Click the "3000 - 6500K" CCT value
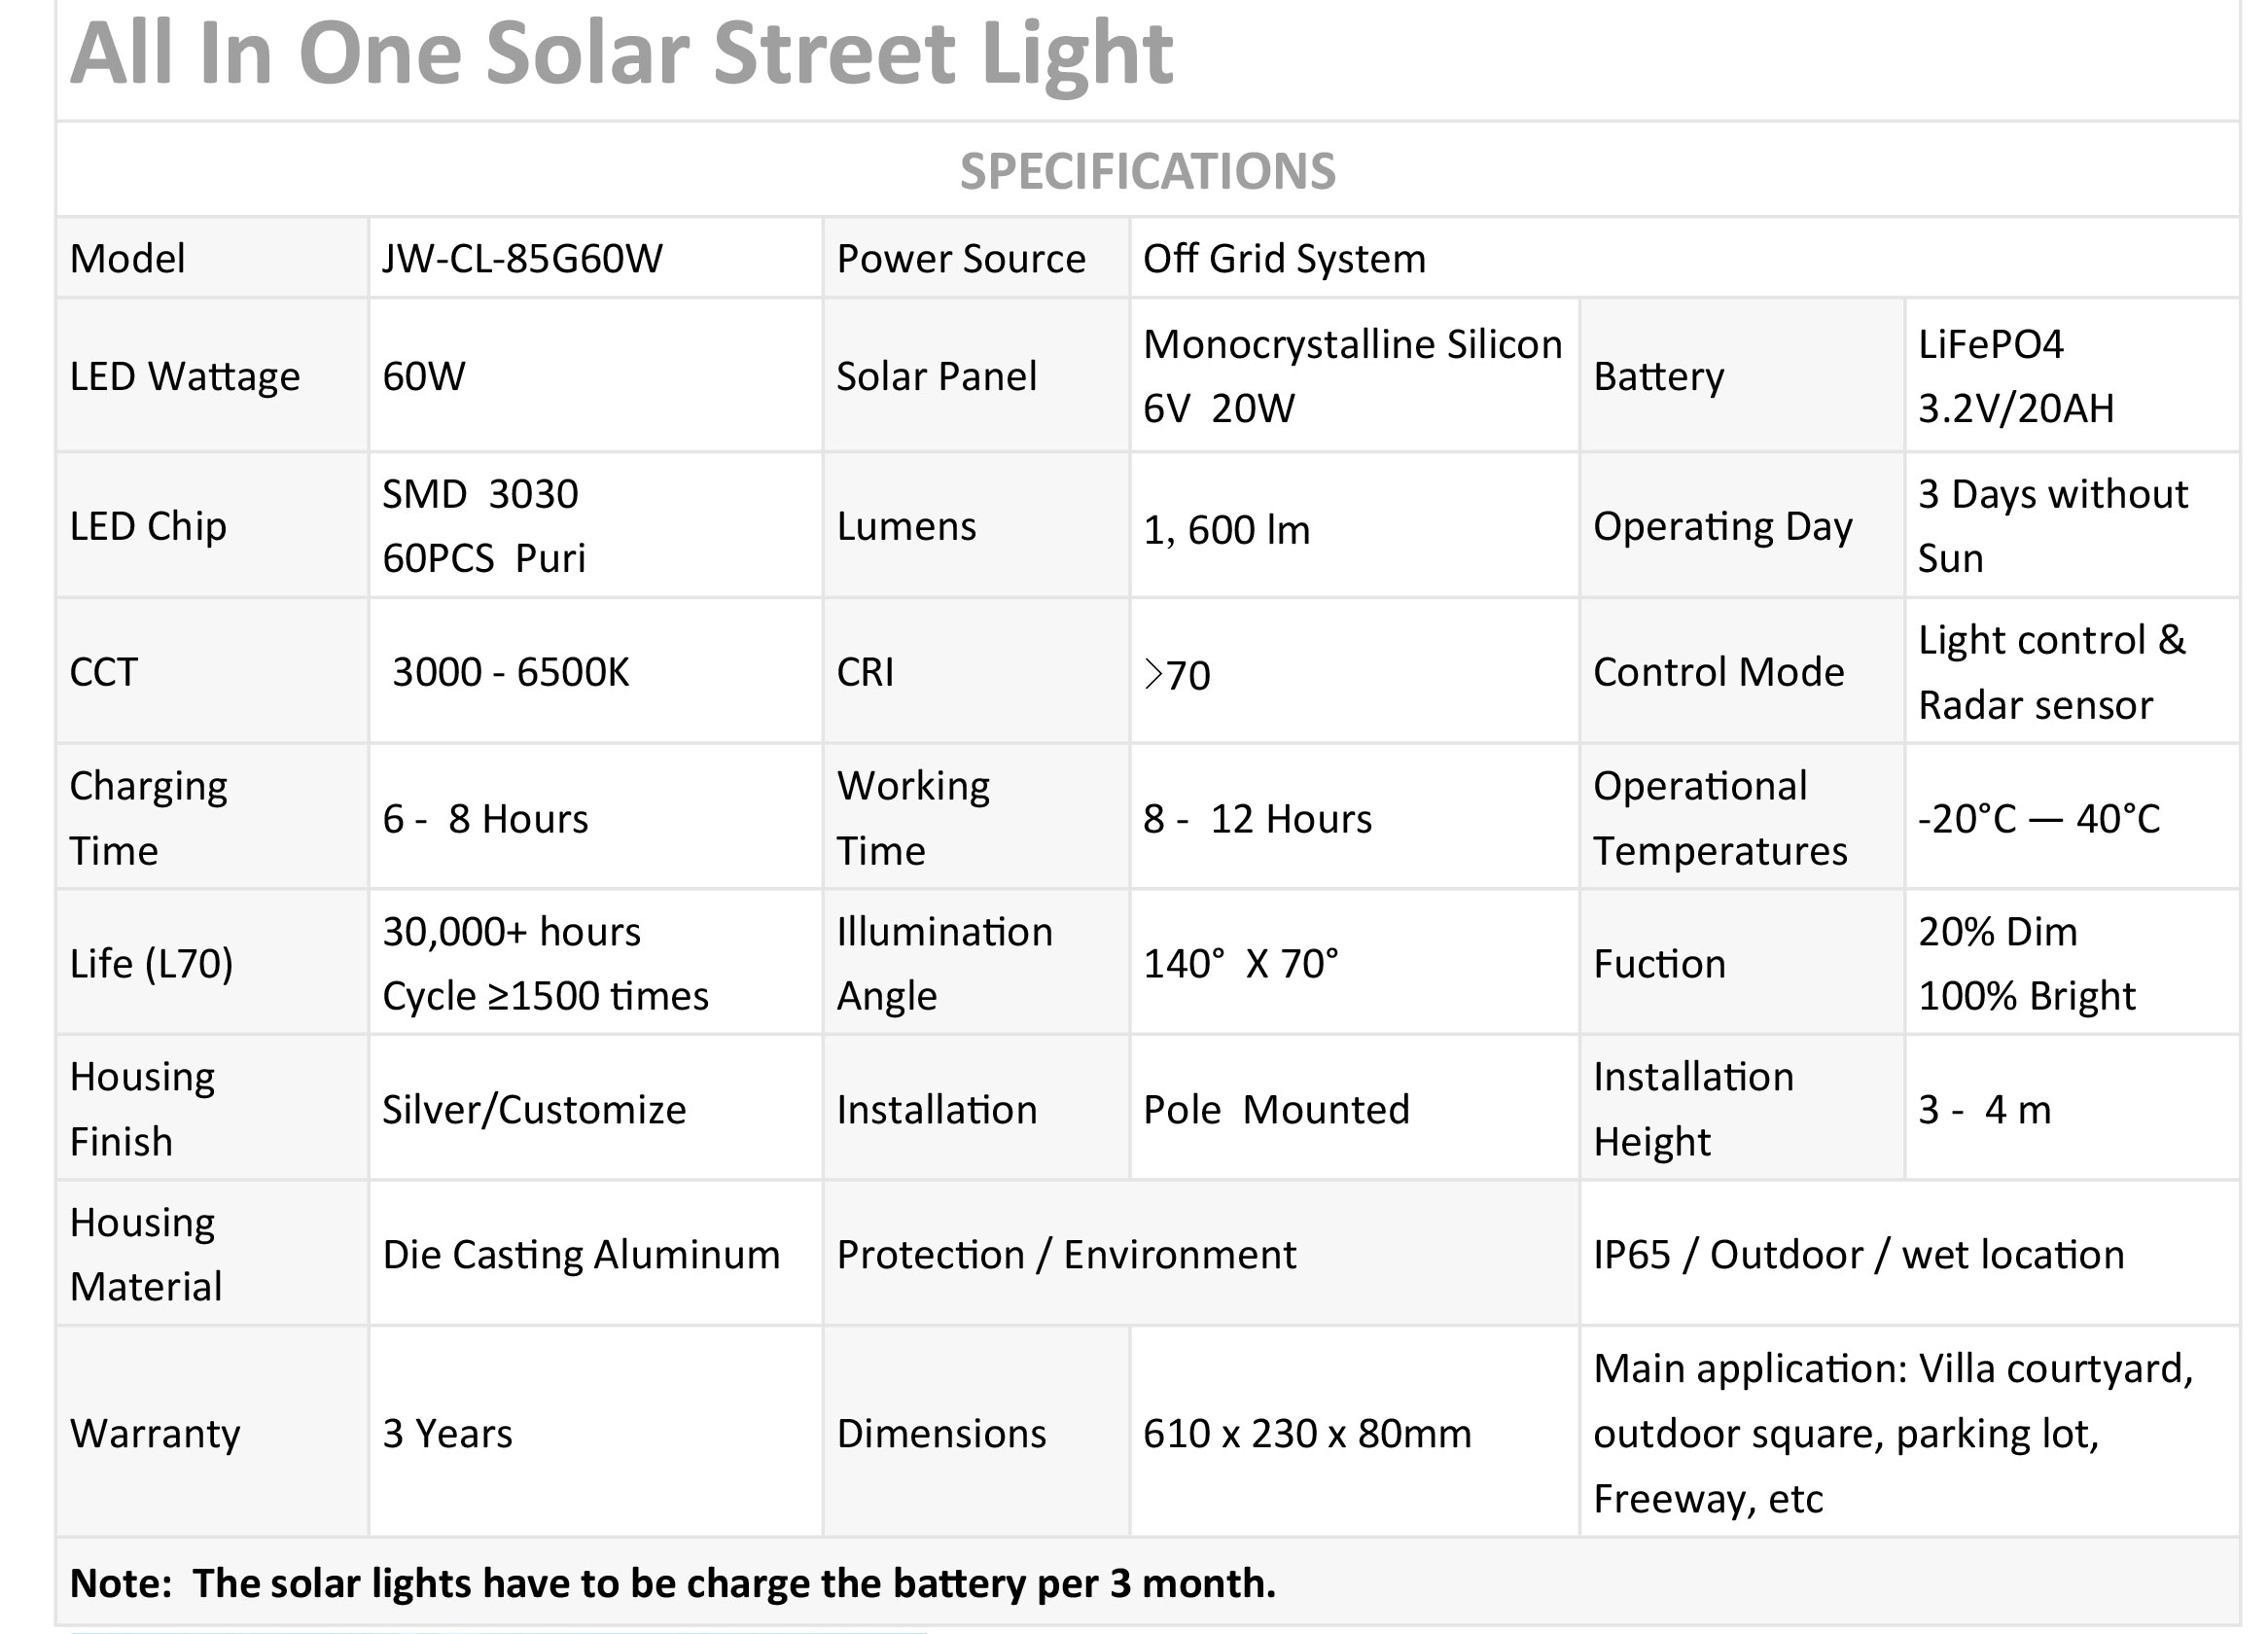This screenshot has height=1634, width=2268. [x=510, y=672]
